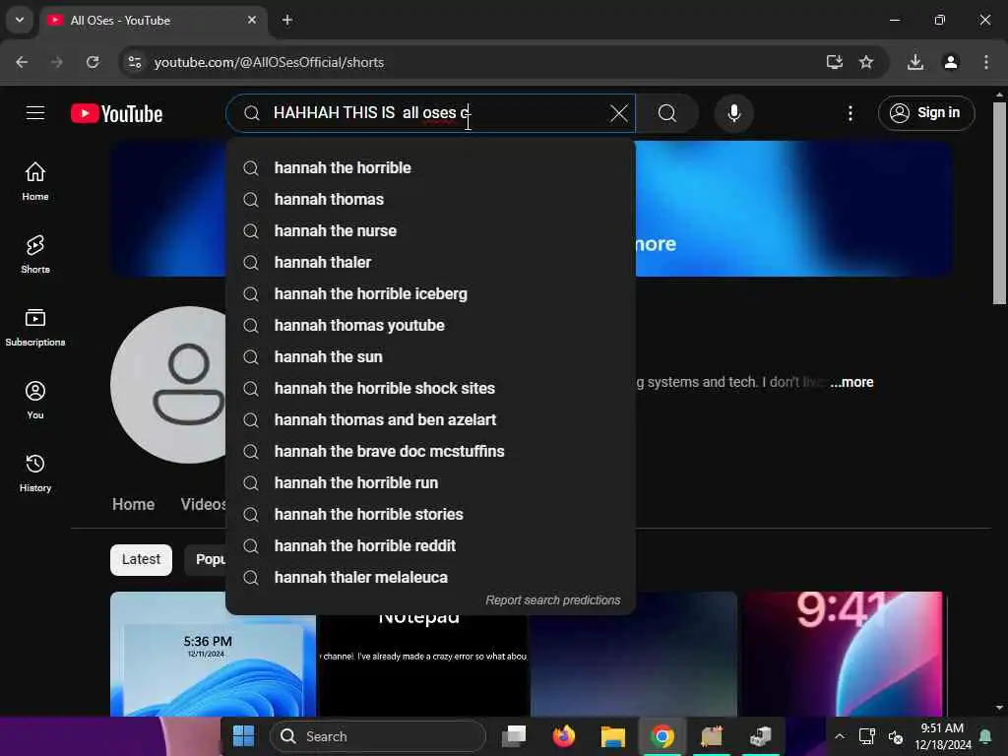Choose suggestion 'hannah the horrible reddit'
This screenshot has width=1008, height=756.
pyautogui.click(x=431, y=545)
